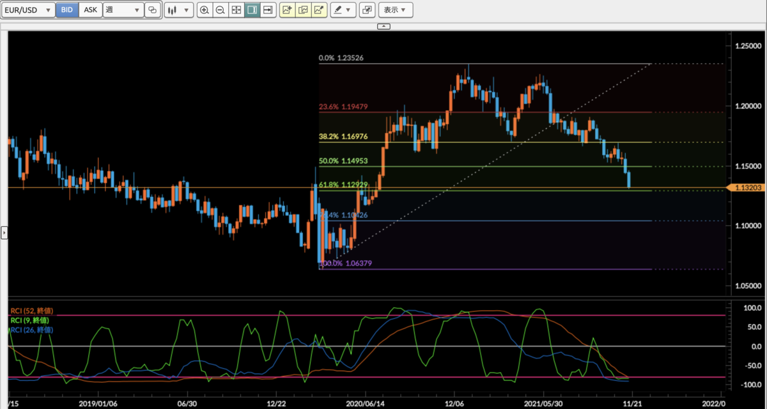
Task: Open the EUR/USD currency pair dropdown
Action: [28, 10]
